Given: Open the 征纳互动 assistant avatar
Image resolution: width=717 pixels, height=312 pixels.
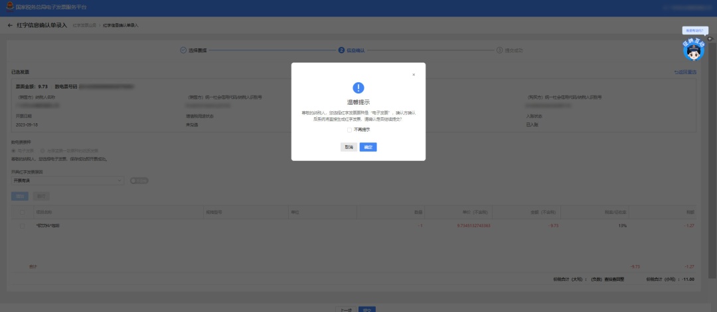Looking at the screenshot, I should click(x=694, y=50).
